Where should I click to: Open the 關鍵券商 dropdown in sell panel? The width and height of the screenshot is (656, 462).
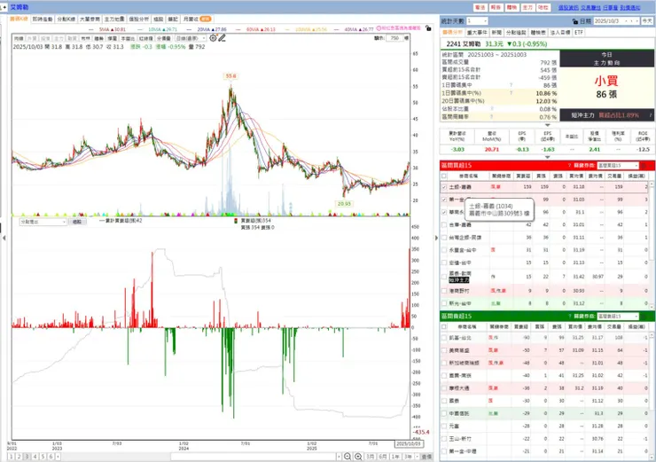(x=618, y=316)
